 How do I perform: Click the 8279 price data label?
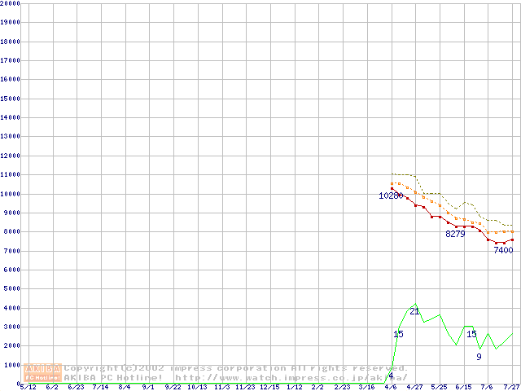(x=455, y=234)
